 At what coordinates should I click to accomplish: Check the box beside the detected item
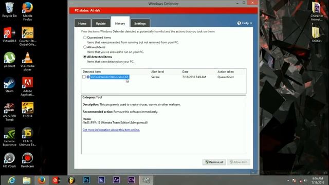tap(84, 77)
